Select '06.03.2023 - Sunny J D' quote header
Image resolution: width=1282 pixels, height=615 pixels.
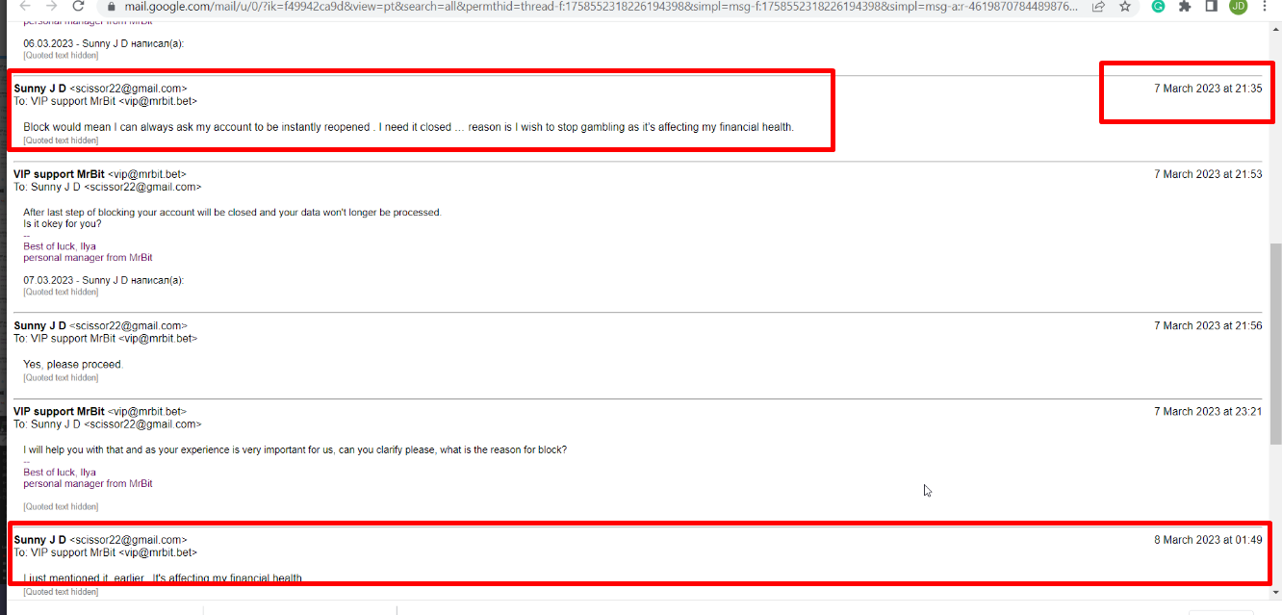[103, 44]
